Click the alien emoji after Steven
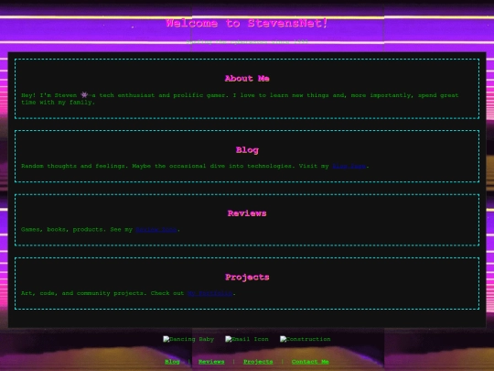The height and width of the screenshot is (371, 494). point(84,94)
